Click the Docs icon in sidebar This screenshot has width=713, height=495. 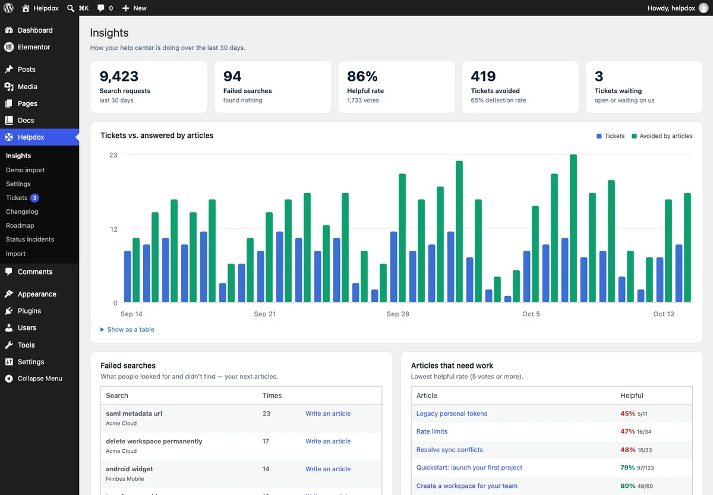pos(9,120)
